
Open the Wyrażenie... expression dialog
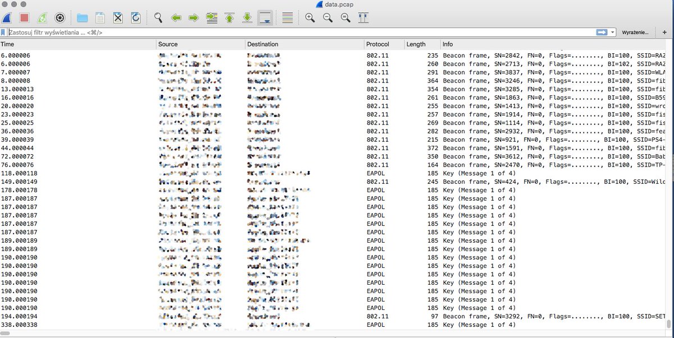pos(635,33)
